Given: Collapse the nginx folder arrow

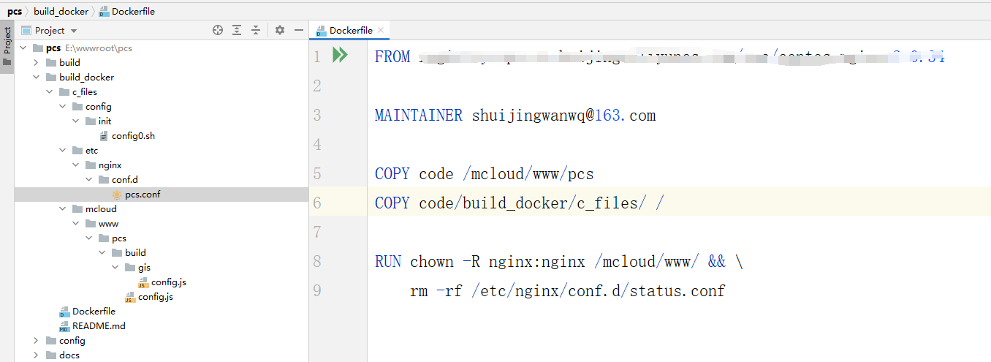Looking at the screenshot, I should click(76, 165).
